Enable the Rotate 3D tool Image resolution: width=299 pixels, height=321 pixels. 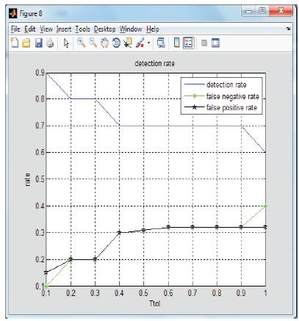point(116,43)
